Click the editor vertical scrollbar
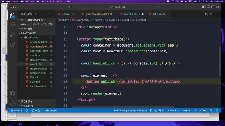Screen dimensions: 225x126 coord(220,62)
